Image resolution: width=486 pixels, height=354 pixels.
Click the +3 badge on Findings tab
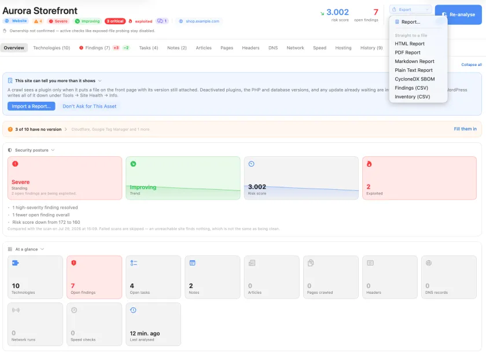tap(116, 48)
